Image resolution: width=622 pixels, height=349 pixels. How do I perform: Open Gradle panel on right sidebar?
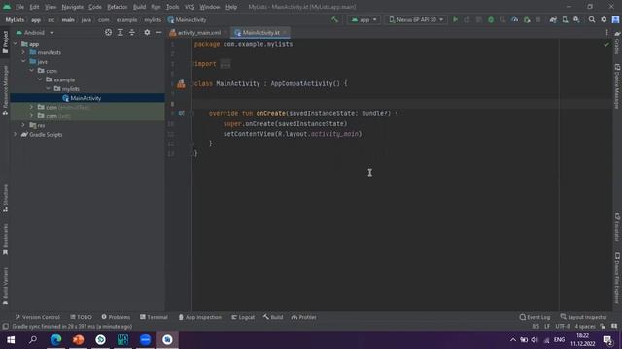(617, 43)
